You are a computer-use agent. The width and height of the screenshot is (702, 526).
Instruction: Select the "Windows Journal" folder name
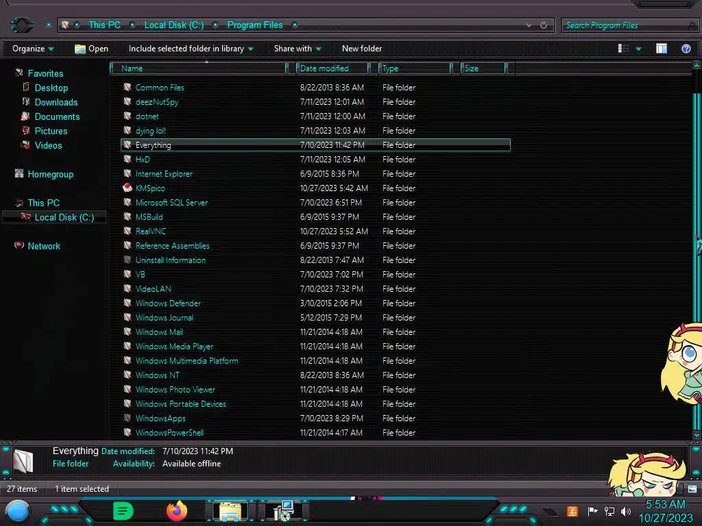[165, 318]
